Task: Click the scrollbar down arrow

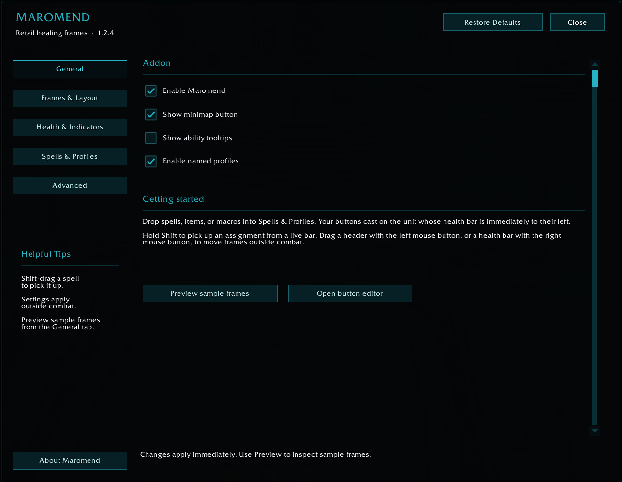Action: point(595,431)
